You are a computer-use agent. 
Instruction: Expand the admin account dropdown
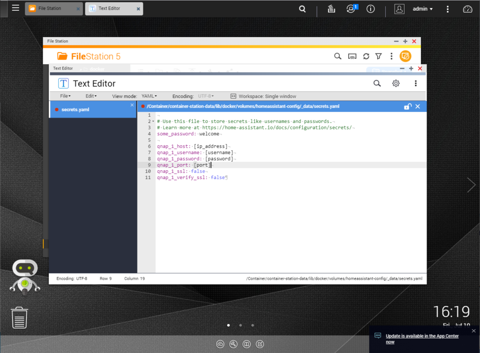tap(422, 9)
